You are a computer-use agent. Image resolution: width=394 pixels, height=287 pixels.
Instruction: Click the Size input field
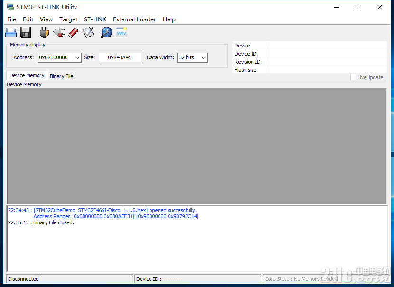[x=120, y=57]
